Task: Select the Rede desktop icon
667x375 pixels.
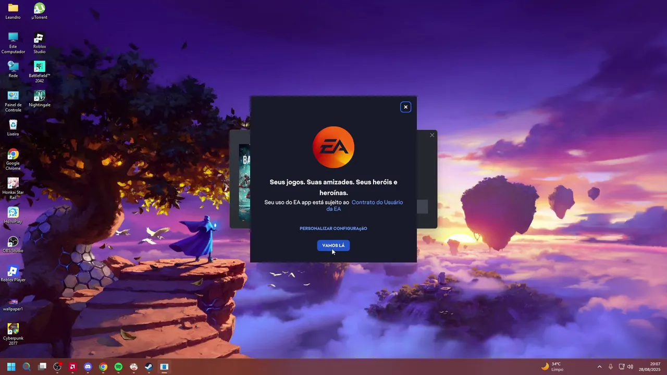Action: pyautogui.click(x=13, y=69)
